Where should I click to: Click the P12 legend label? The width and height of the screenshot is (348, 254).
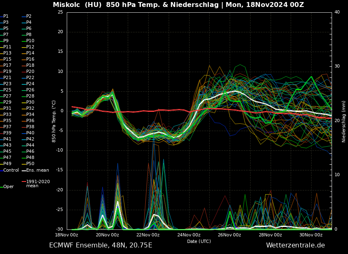[x=30, y=47]
